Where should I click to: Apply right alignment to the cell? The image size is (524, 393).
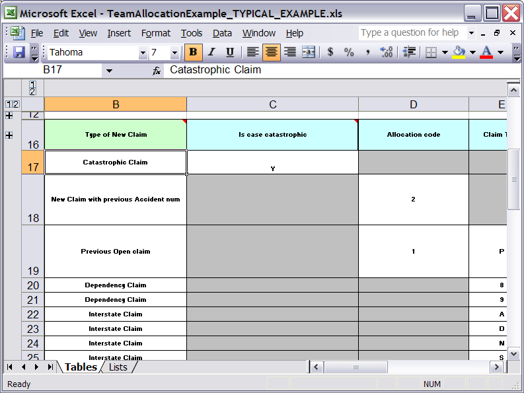(x=289, y=53)
